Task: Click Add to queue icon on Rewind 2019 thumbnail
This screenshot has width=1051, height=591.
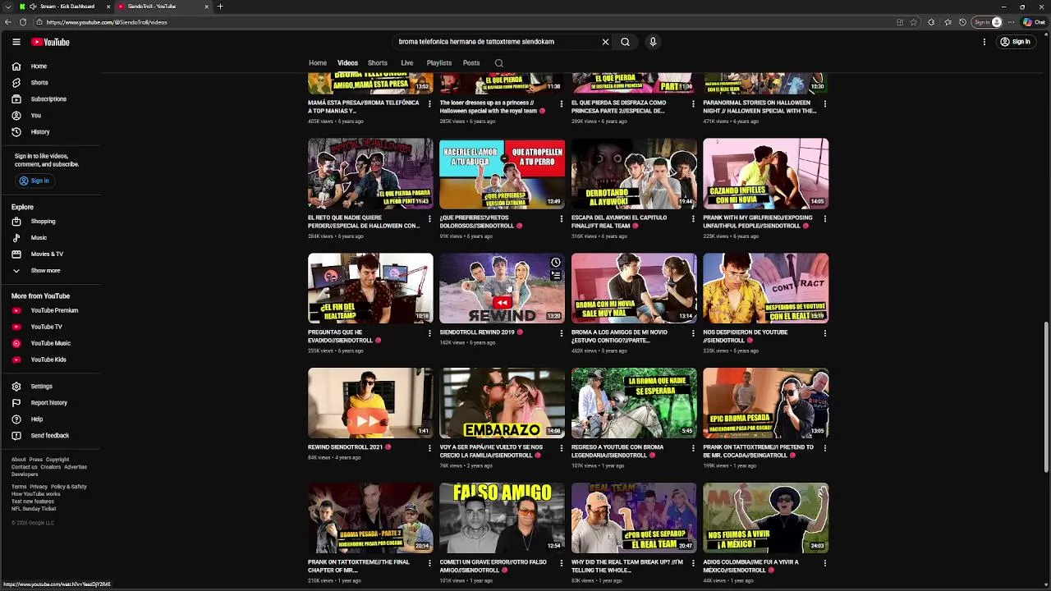Action: click(x=556, y=276)
